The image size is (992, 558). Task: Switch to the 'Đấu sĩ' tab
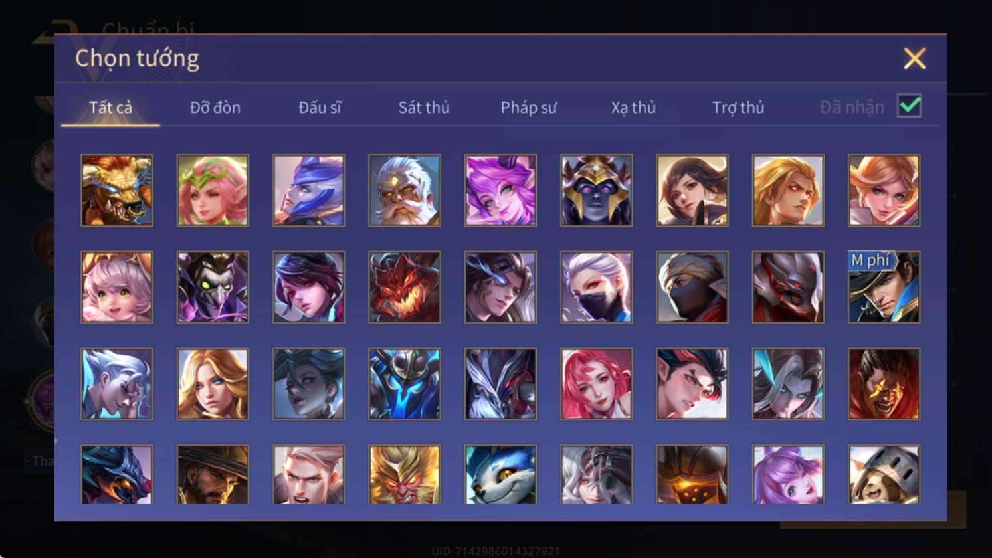pos(320,107)
